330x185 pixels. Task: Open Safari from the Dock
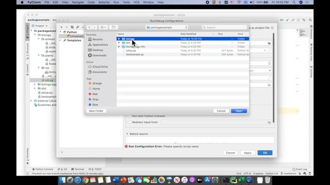pos(77,180)
